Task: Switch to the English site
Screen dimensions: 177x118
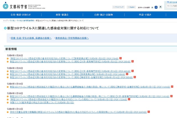Action: (131, 7)
